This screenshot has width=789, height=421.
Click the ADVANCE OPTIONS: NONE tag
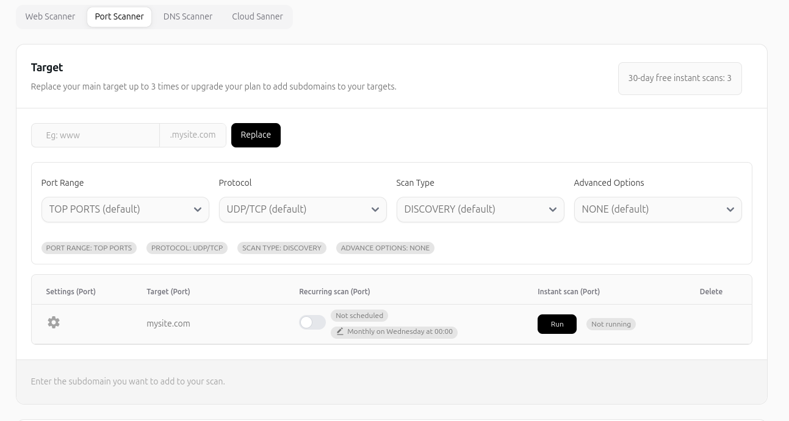click(385, 248)
